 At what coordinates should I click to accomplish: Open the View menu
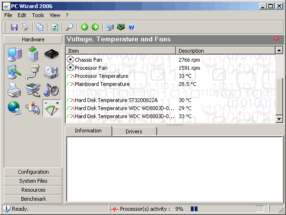point(55,15)
